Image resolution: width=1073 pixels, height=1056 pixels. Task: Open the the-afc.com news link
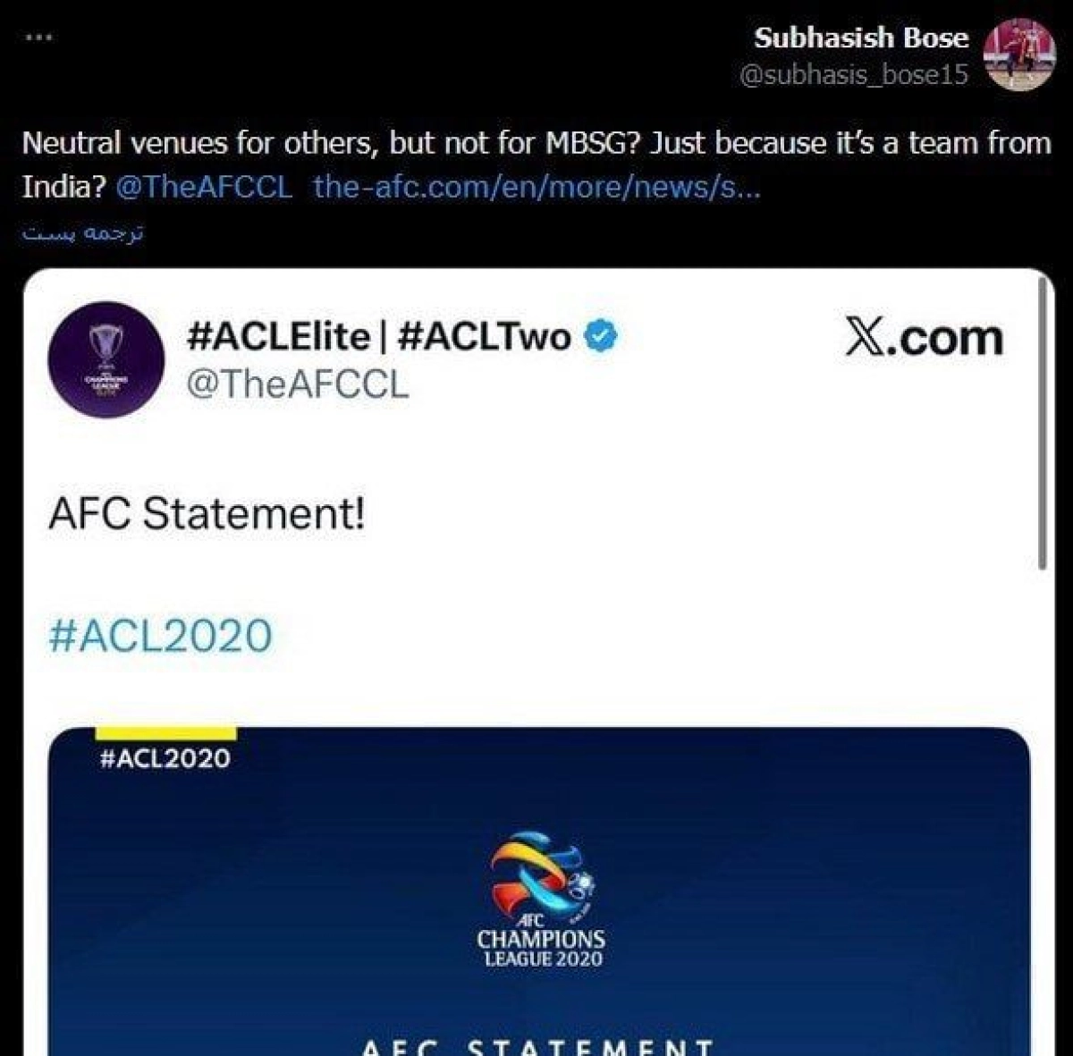click(536, 187)
